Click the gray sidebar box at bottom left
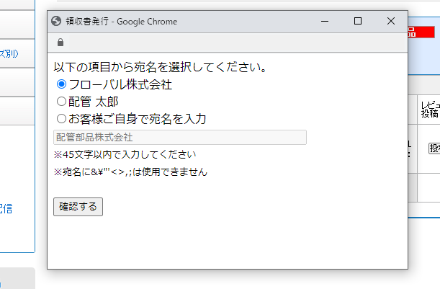This screenshot has height=289, width=440. coord(17,278)
